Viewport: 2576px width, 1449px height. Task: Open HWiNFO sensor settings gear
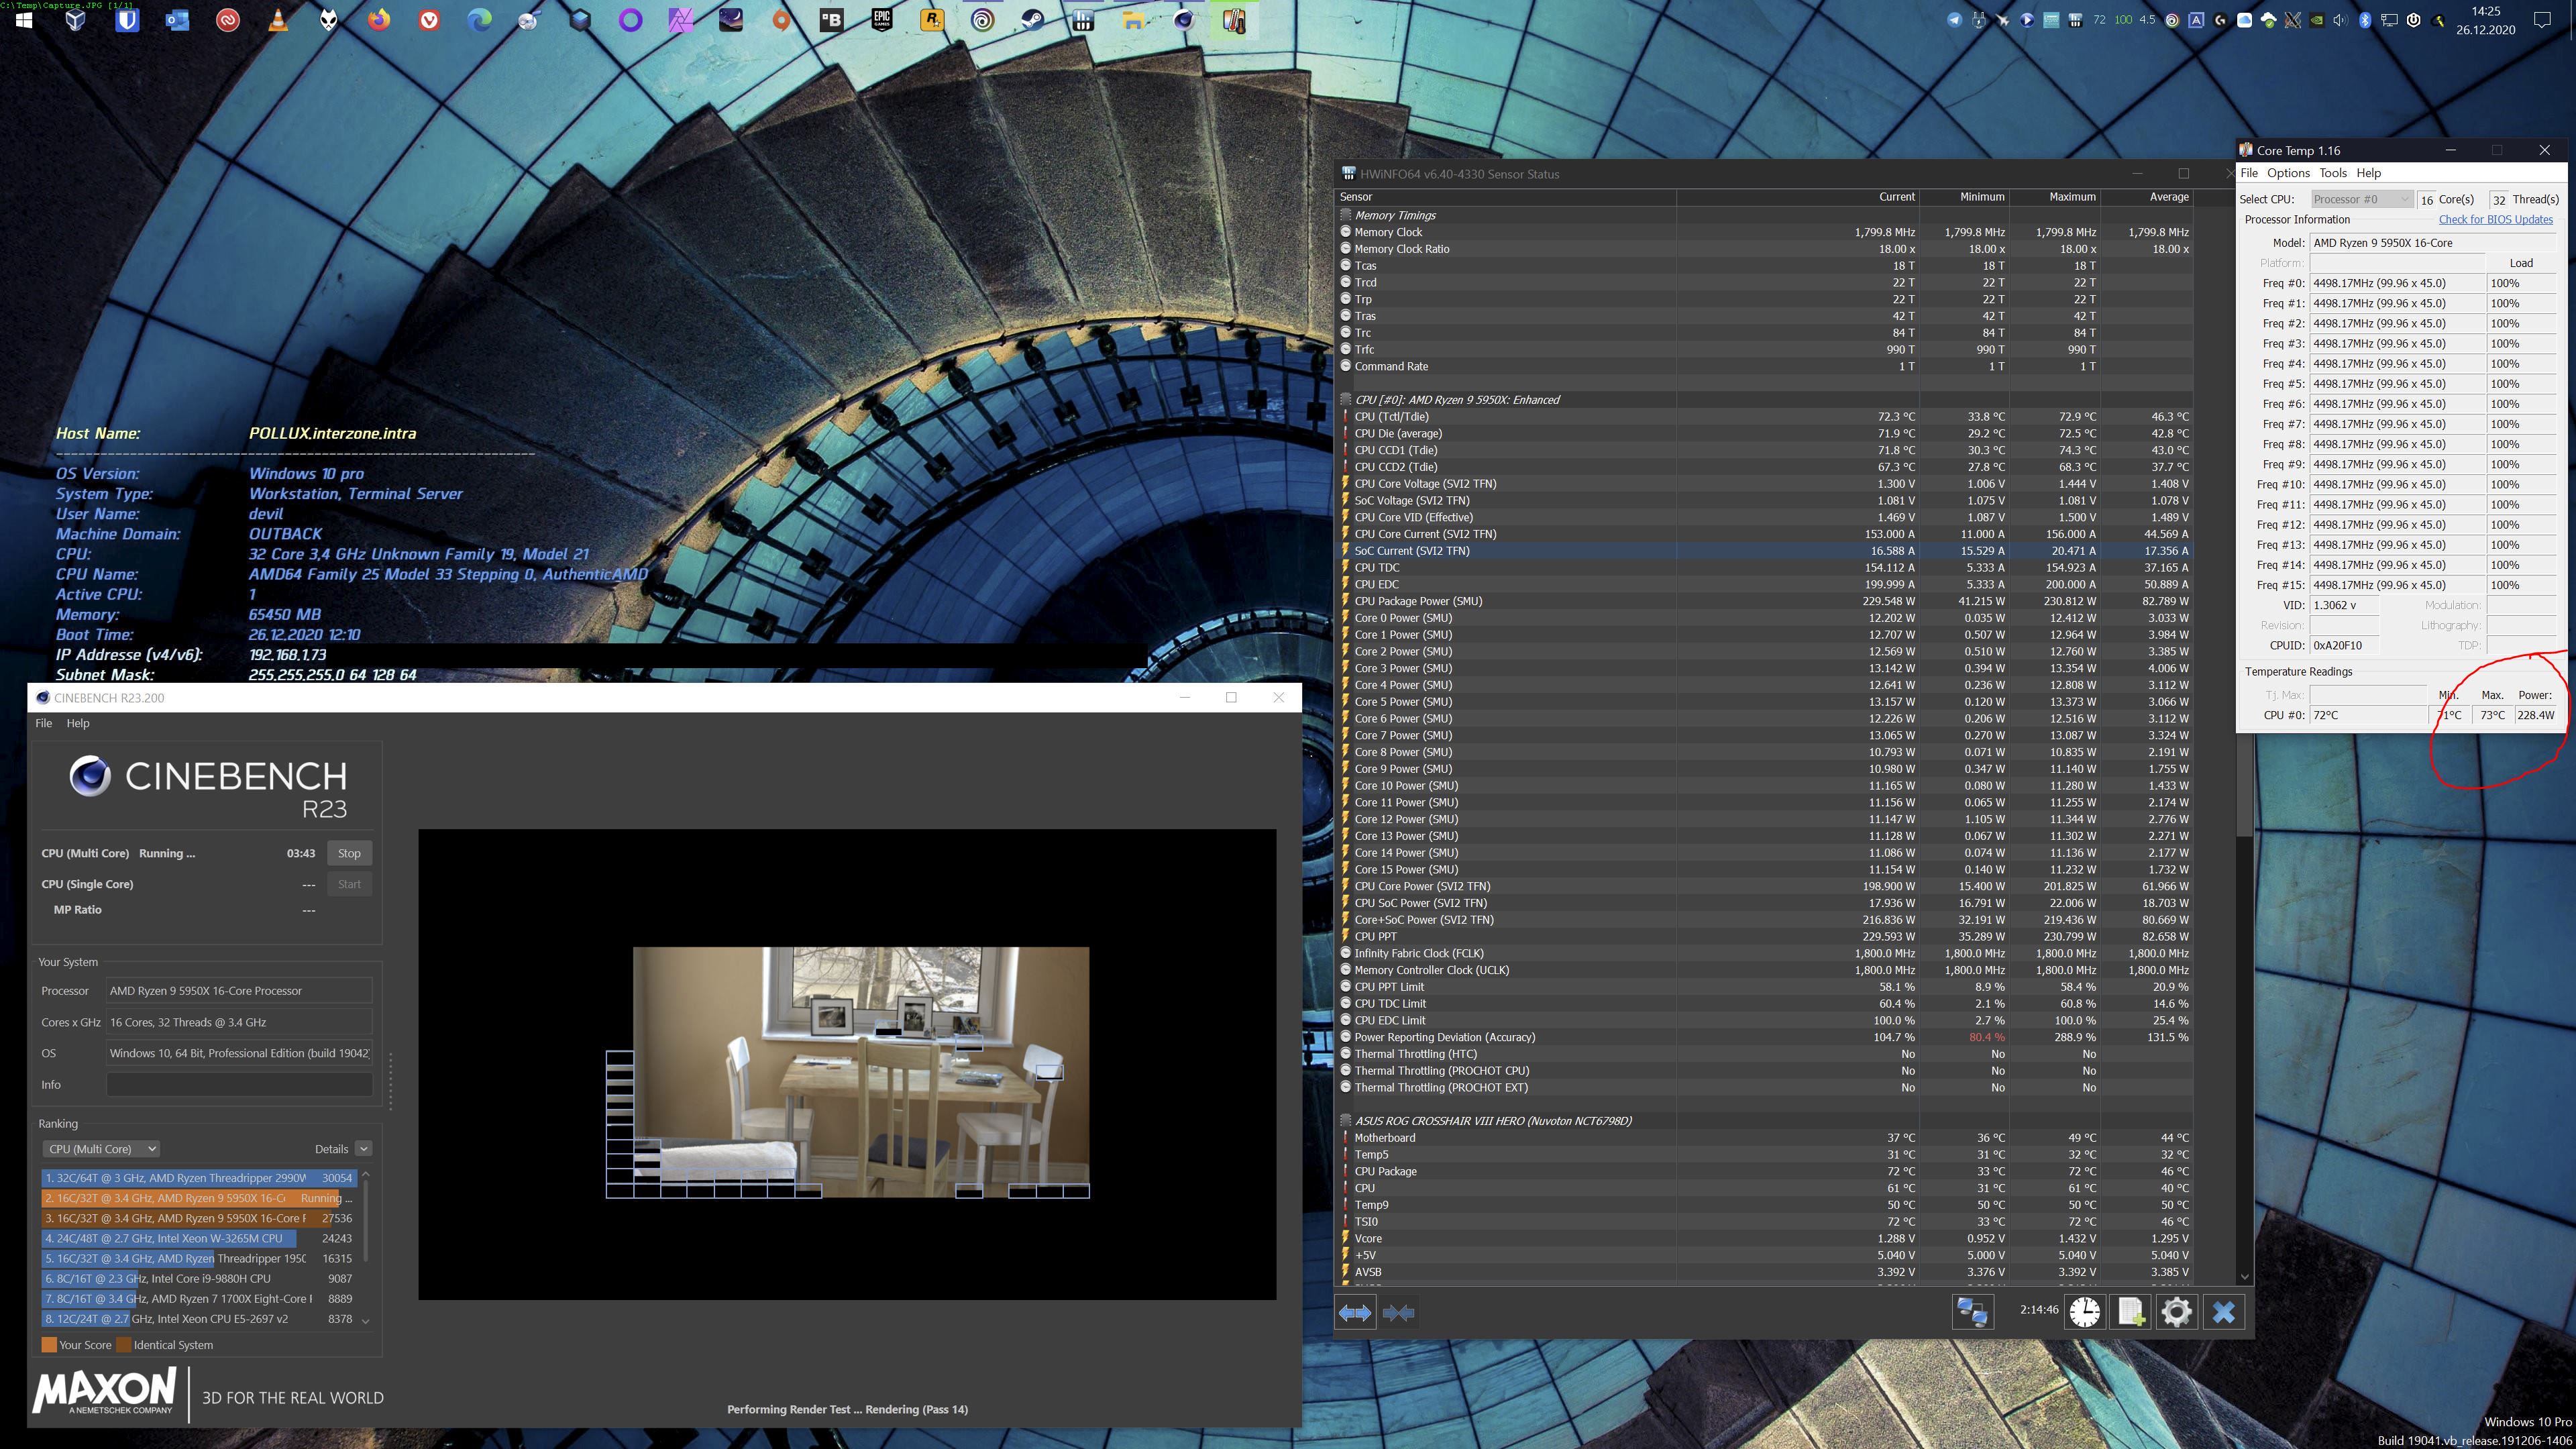(2176, 1312)
